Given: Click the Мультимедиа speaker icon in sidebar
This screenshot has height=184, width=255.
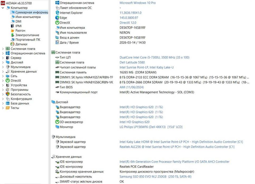Looking at the screenshot, I should click(x=8, y=67).
